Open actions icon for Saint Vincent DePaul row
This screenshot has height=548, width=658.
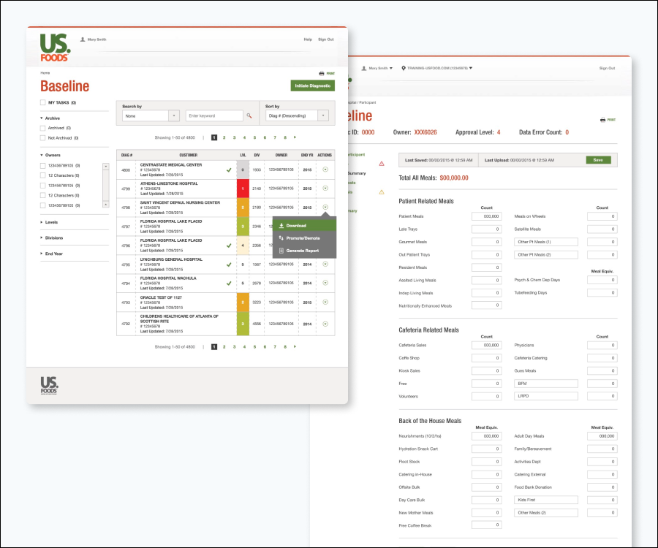[325, 207]
